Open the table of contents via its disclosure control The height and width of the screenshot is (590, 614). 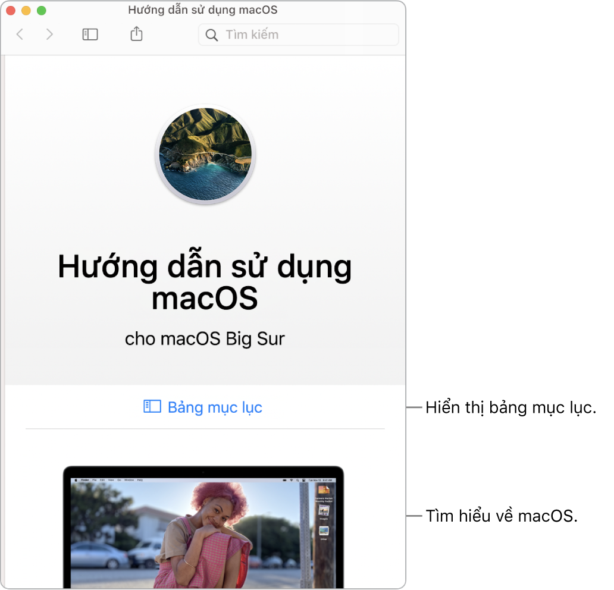[153, 407]
